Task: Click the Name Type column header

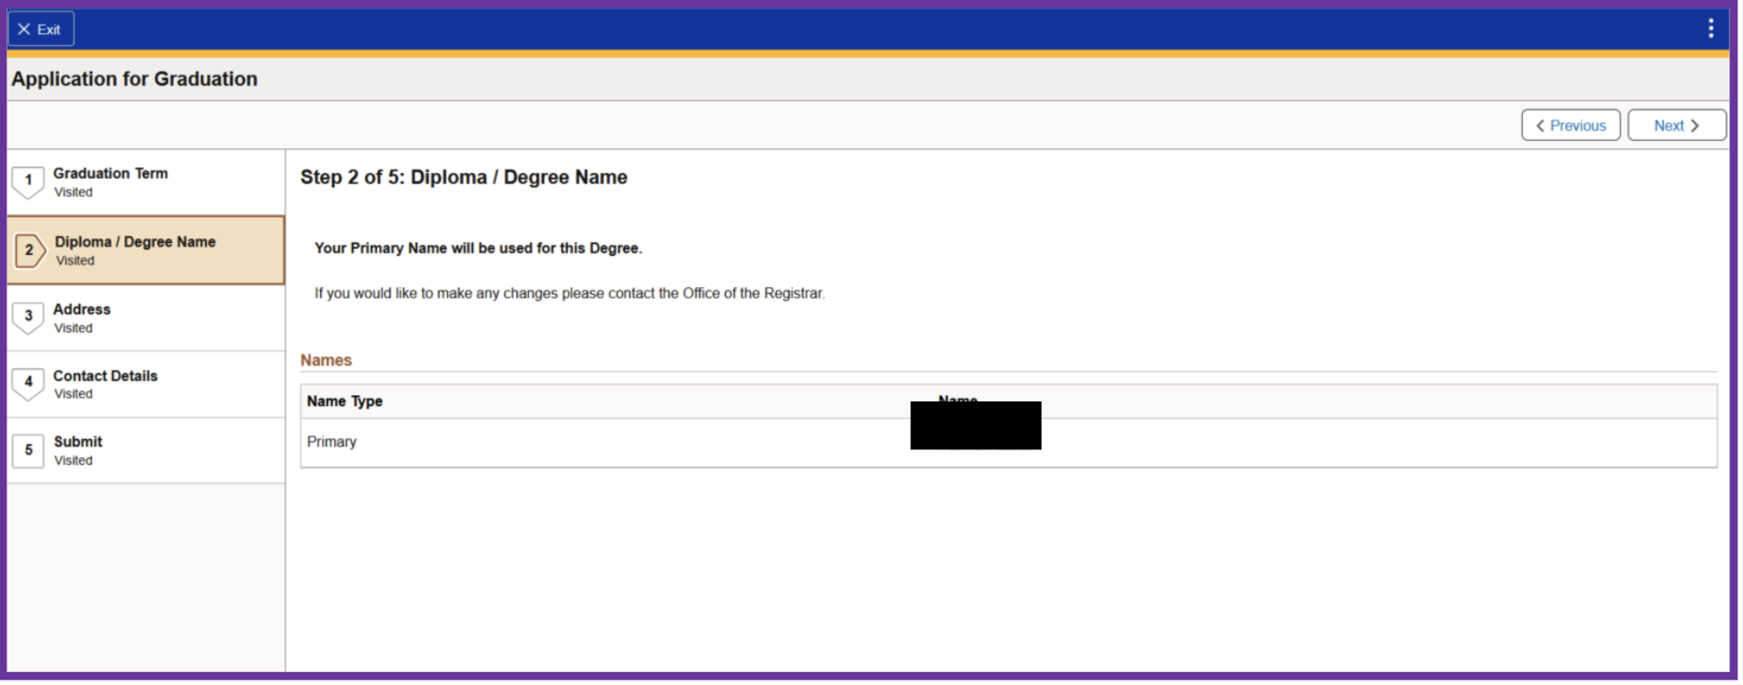Action: [345, 401]
